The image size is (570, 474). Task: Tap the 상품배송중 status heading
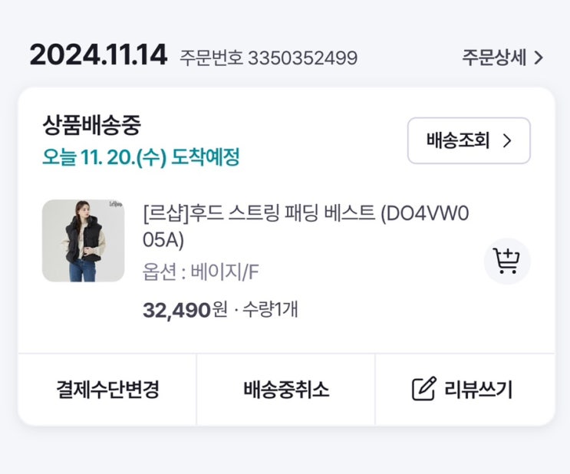pos(92,125)
